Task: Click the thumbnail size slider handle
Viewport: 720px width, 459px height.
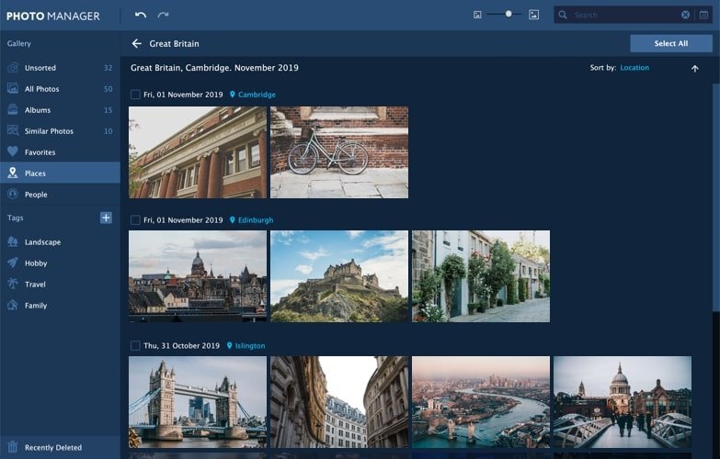Action: tap(509, 15)
